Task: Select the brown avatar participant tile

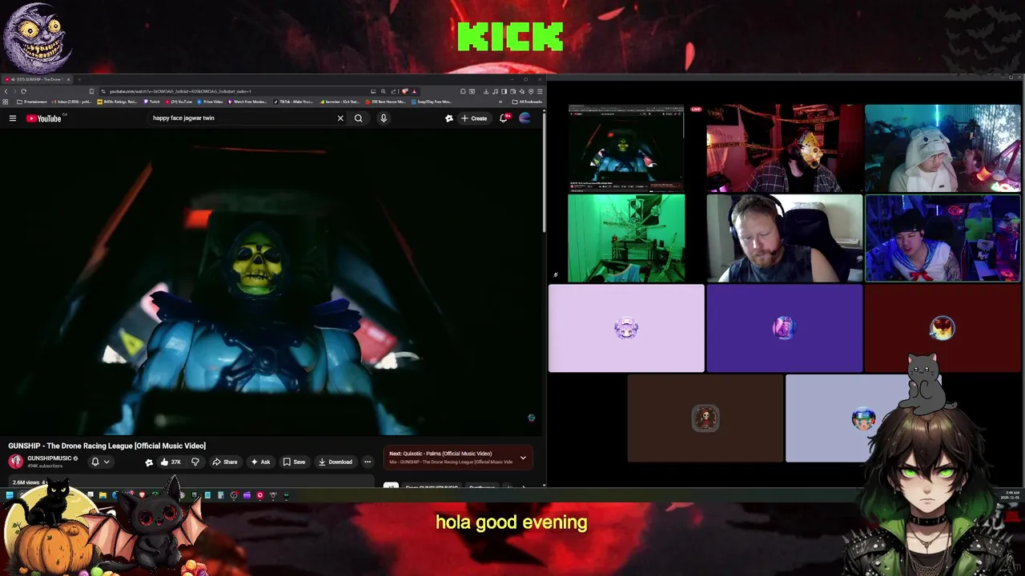Action: 705,418
